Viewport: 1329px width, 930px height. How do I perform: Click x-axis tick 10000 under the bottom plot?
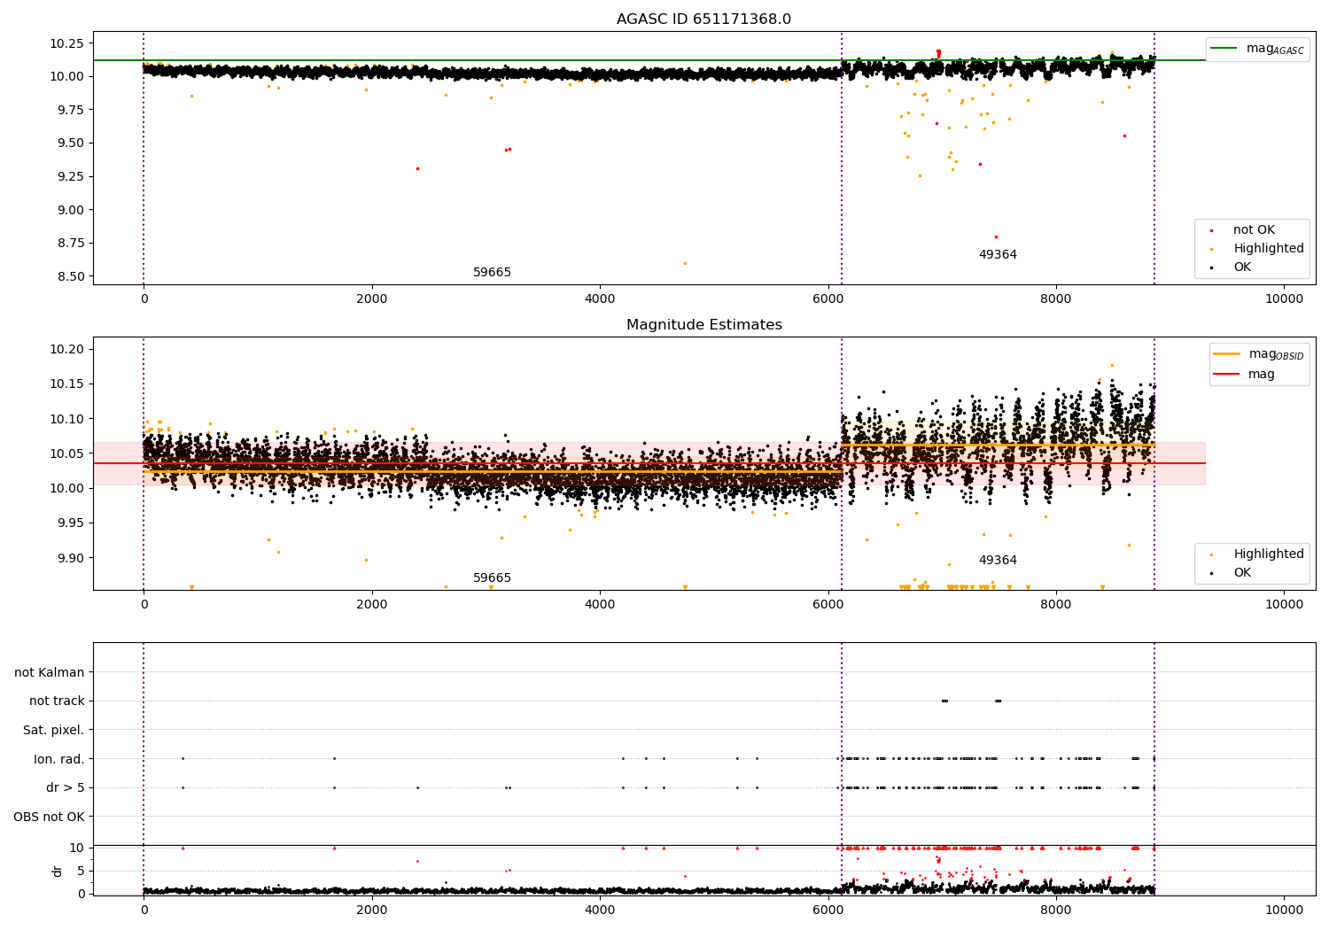(1285, 911)
